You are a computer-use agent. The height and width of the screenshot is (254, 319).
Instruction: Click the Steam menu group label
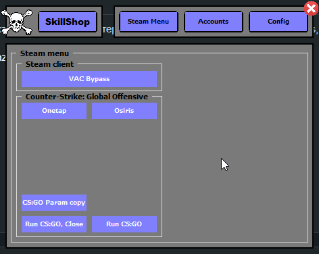45,53
